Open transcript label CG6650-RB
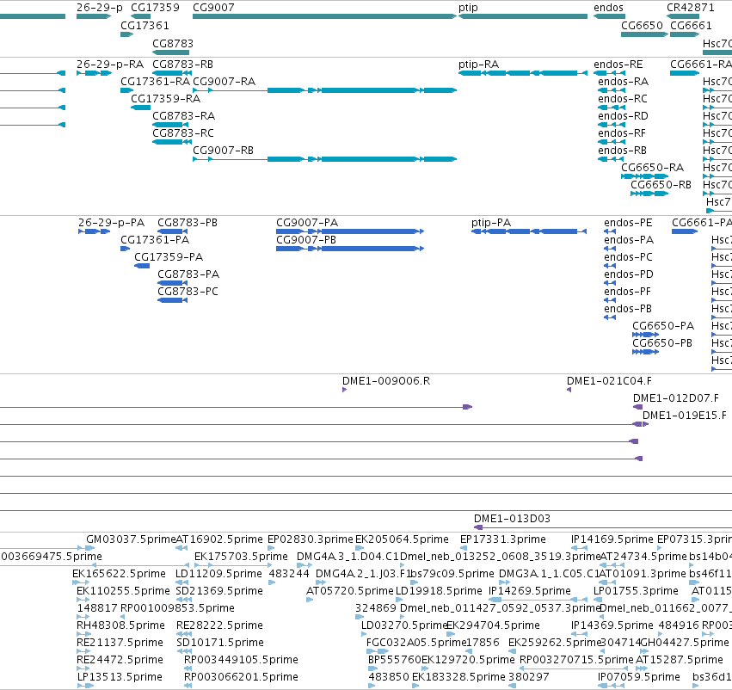Viewport: 732px width, 690px height. click(x=661, y=185)
